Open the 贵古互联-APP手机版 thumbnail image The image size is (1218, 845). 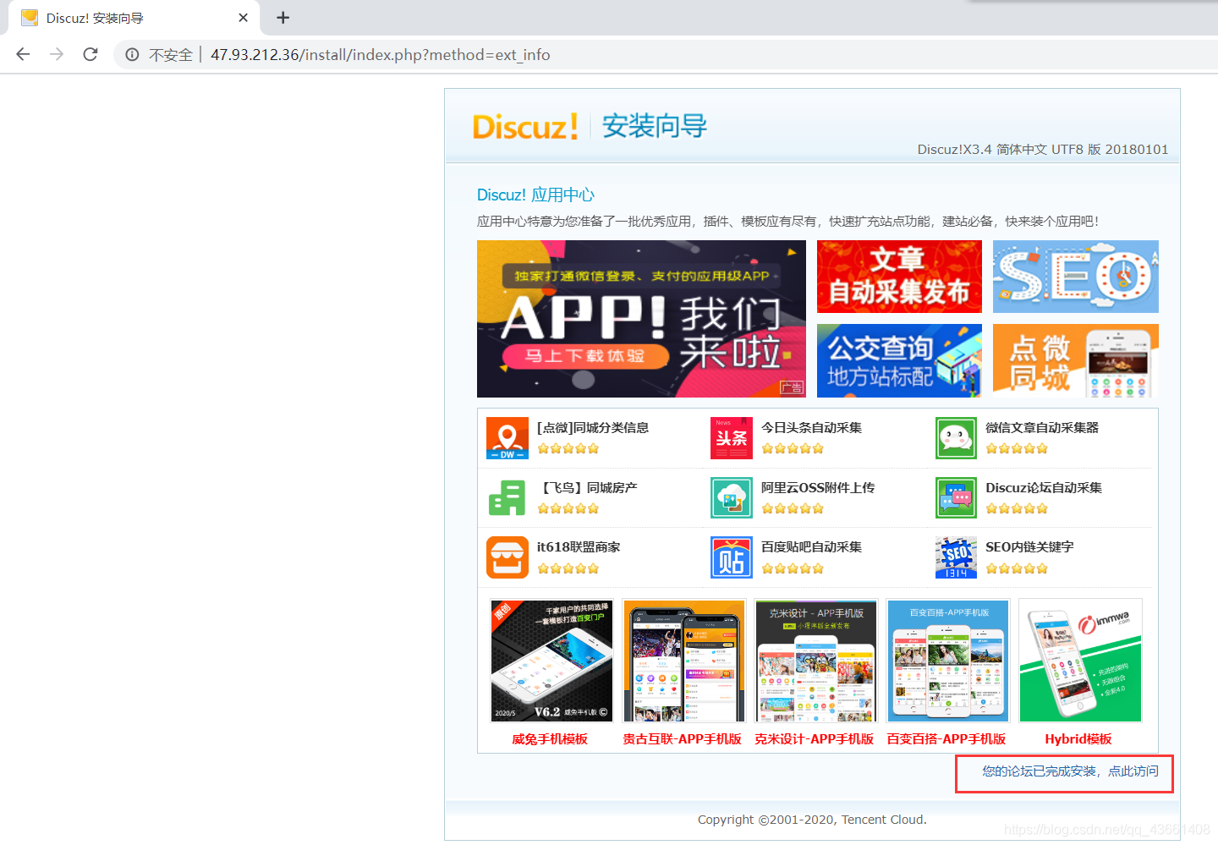683,661
